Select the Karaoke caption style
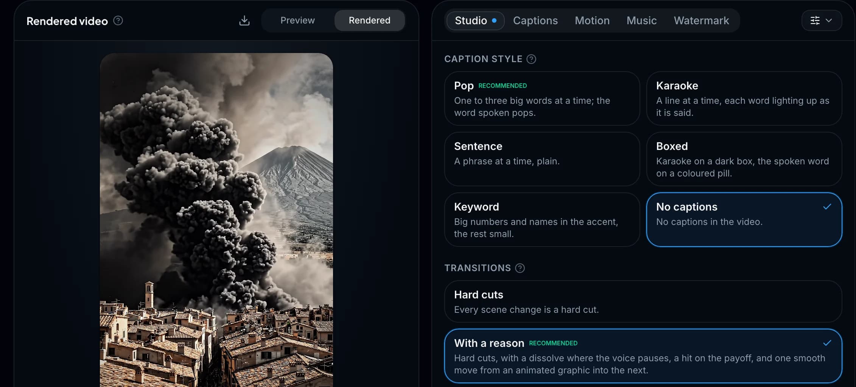The height and width of the screenshot is (387, 856). 744,98
